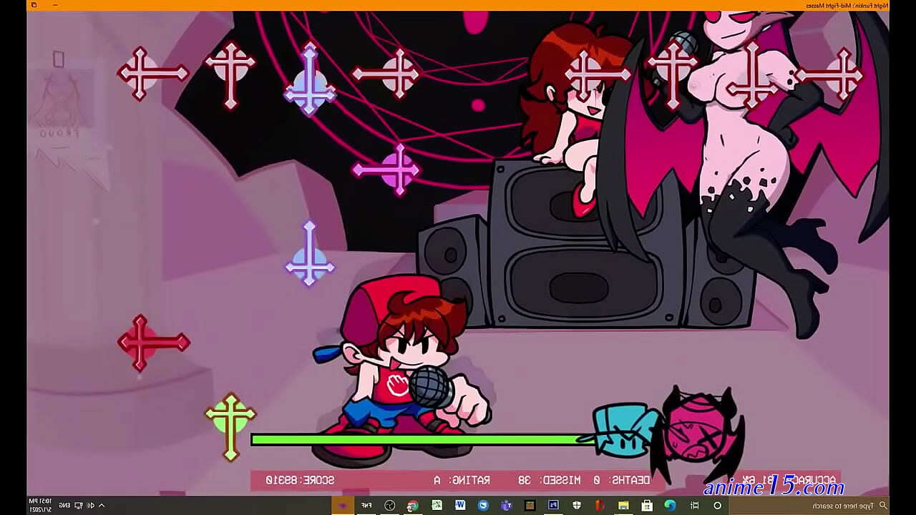The width and height of the screenshot is (916, 515).
Task: Click the falling green cross note
Action: pyautogui.click(x=230, y=426)
